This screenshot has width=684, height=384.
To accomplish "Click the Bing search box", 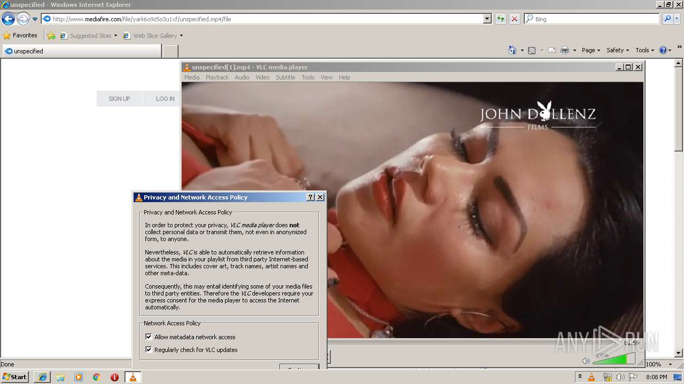I will click(x=592, y=19).
